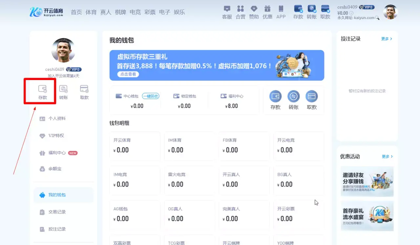Click the round blue 取款 card button
This screenshot has height=245, width=420.
click(312, 96)
